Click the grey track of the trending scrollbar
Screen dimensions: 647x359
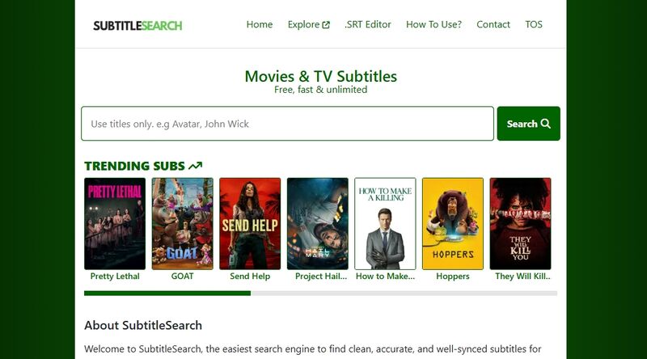coord(404,293)
